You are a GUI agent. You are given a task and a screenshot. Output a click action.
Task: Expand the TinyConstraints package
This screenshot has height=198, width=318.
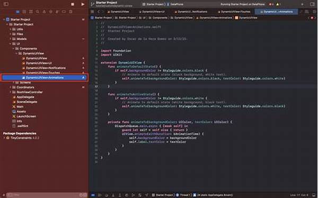[x=4, y=138]
